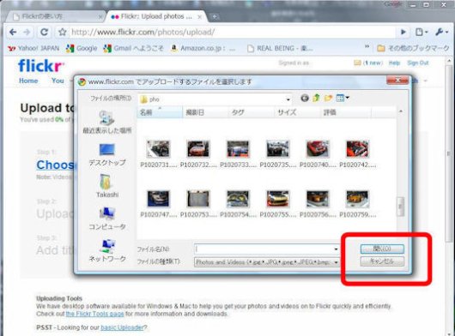Sort by the 評価 column header
The height and width of the screenshot is (336, 455).
346,112
